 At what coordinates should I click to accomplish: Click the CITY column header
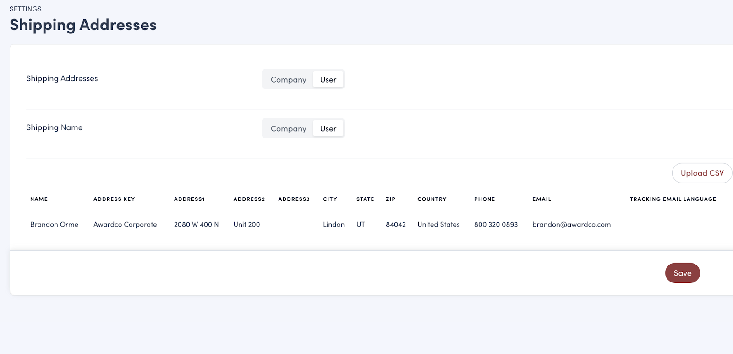tap(330, 199)
